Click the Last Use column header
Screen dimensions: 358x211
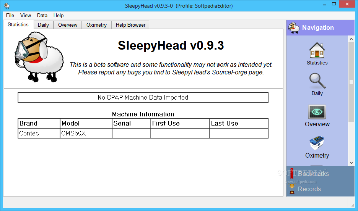[x=239, y=123]
